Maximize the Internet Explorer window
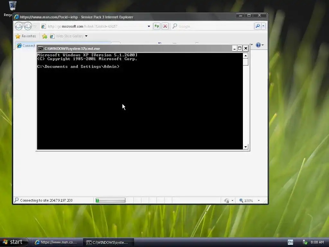This screenshot has height=247, width=329. point(249,15)
